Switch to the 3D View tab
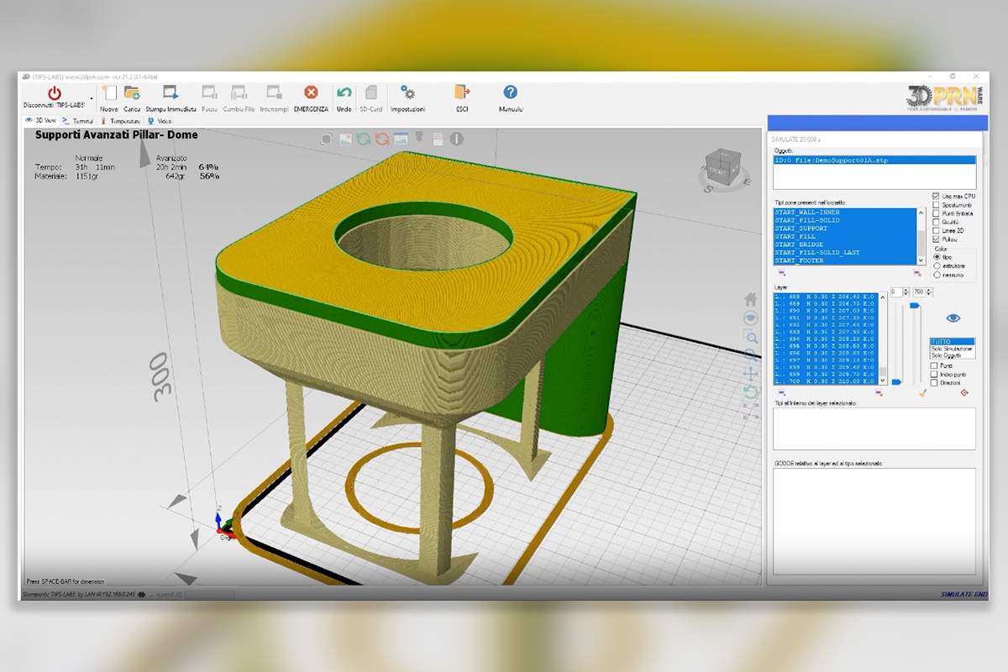1008x672 pixels. click(x=39, y=120)
